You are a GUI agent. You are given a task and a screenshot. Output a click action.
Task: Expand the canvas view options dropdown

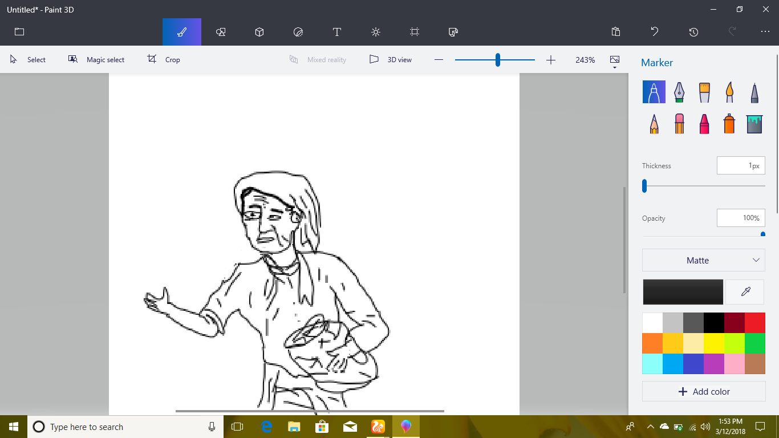pos(615,62)
